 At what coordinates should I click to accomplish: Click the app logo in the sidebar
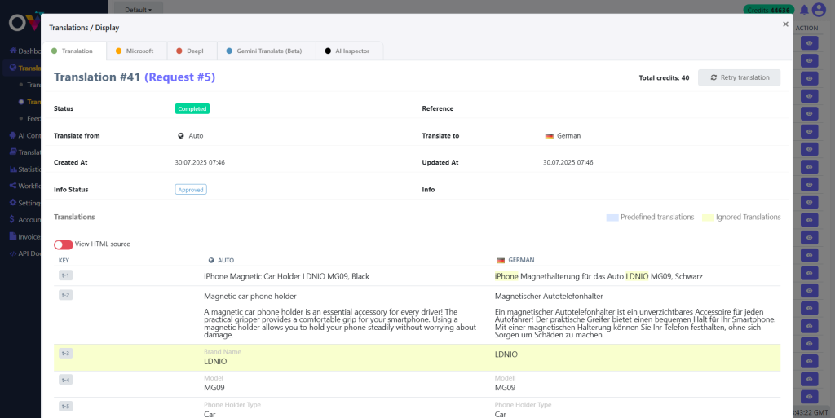click(x=24, y=22)
